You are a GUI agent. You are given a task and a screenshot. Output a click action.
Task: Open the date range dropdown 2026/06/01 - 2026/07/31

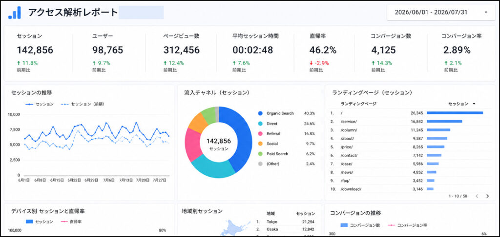point(441,12)
